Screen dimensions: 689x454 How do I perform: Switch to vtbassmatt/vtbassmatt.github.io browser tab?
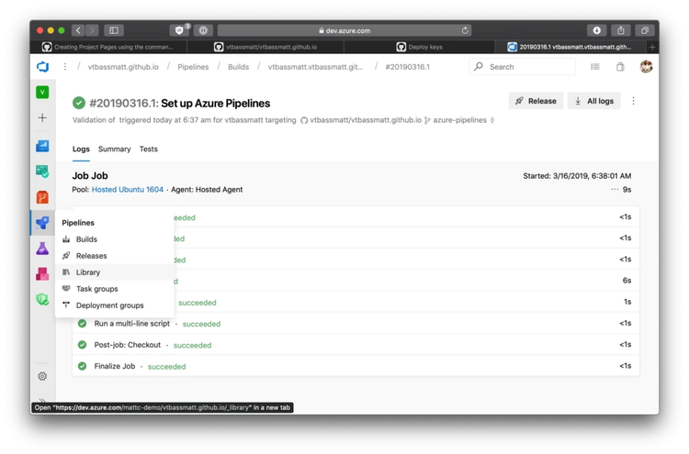[x=265, y=47]
